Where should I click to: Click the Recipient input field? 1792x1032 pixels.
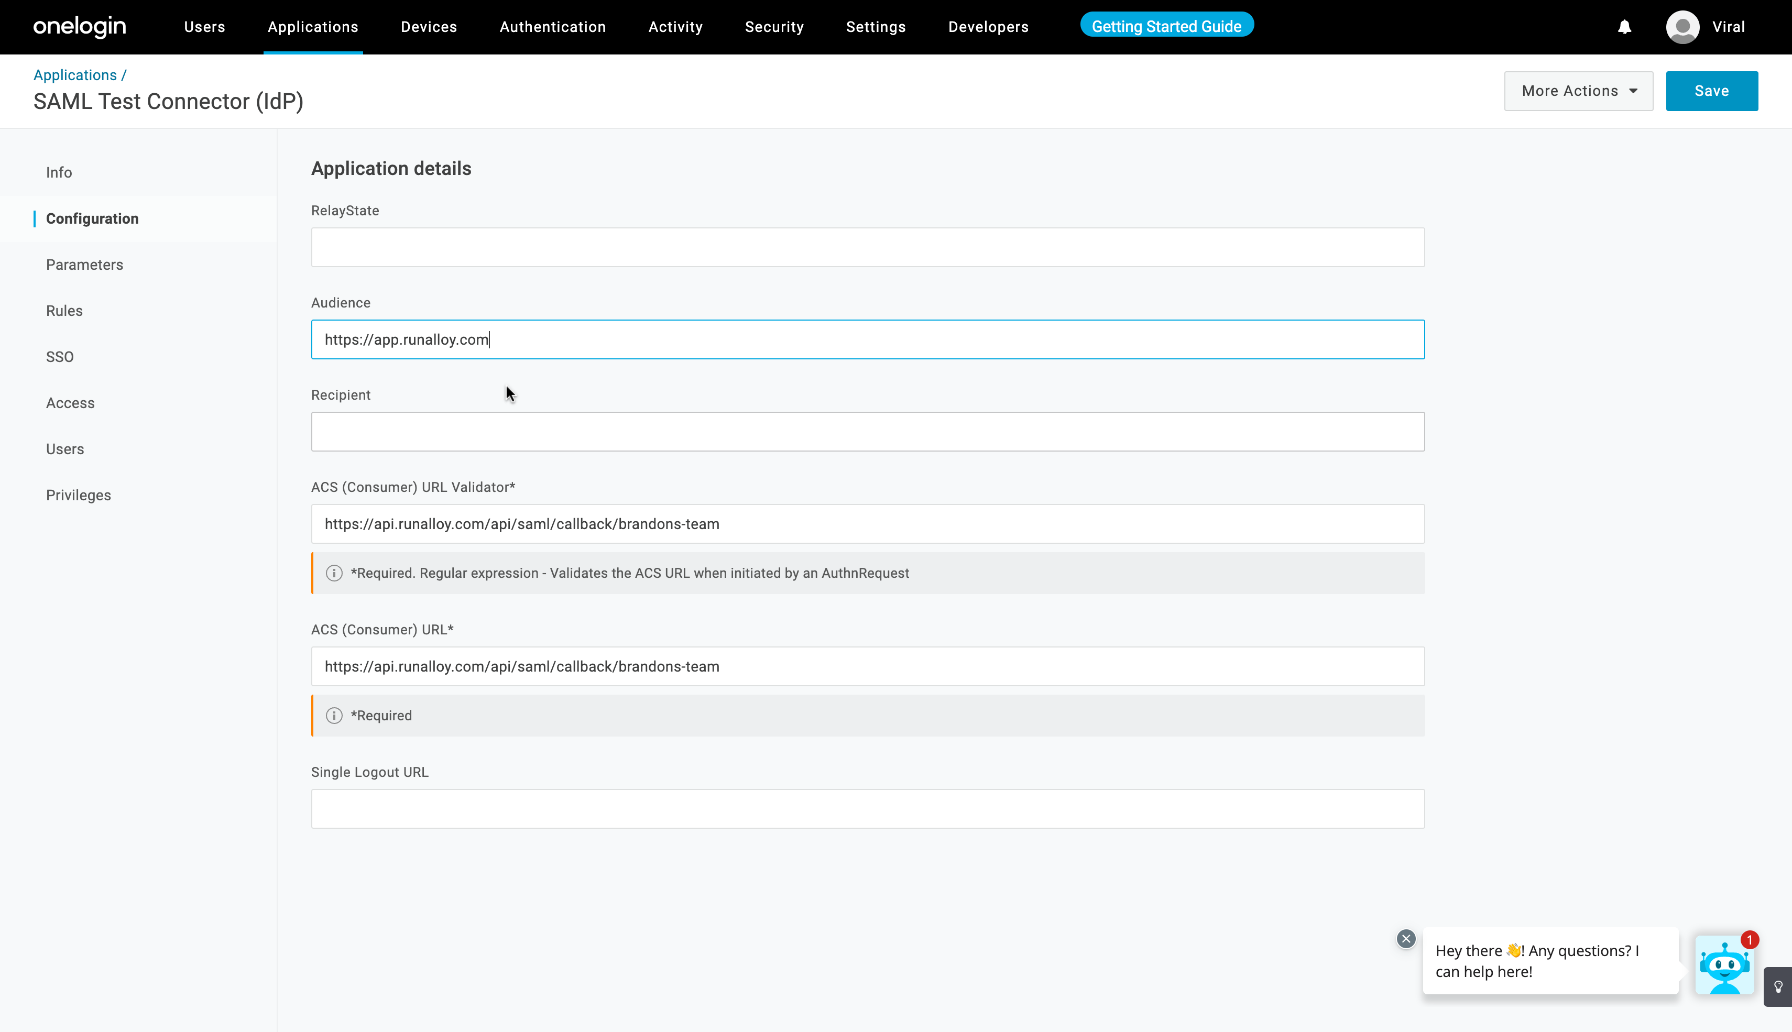pyautogui.click(x=867, y=432)
